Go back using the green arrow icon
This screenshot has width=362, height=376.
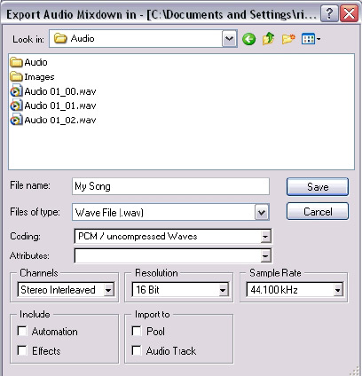(x=248, y=39)
